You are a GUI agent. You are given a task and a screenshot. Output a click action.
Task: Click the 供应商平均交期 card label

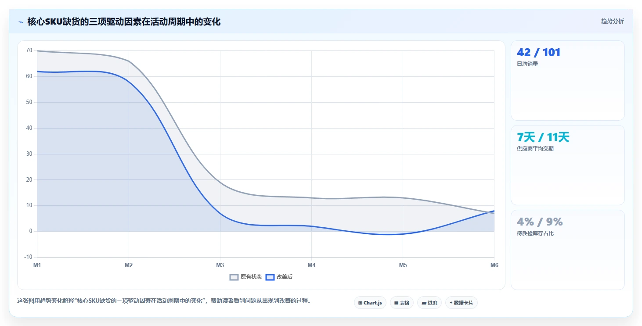click(535, 148)
